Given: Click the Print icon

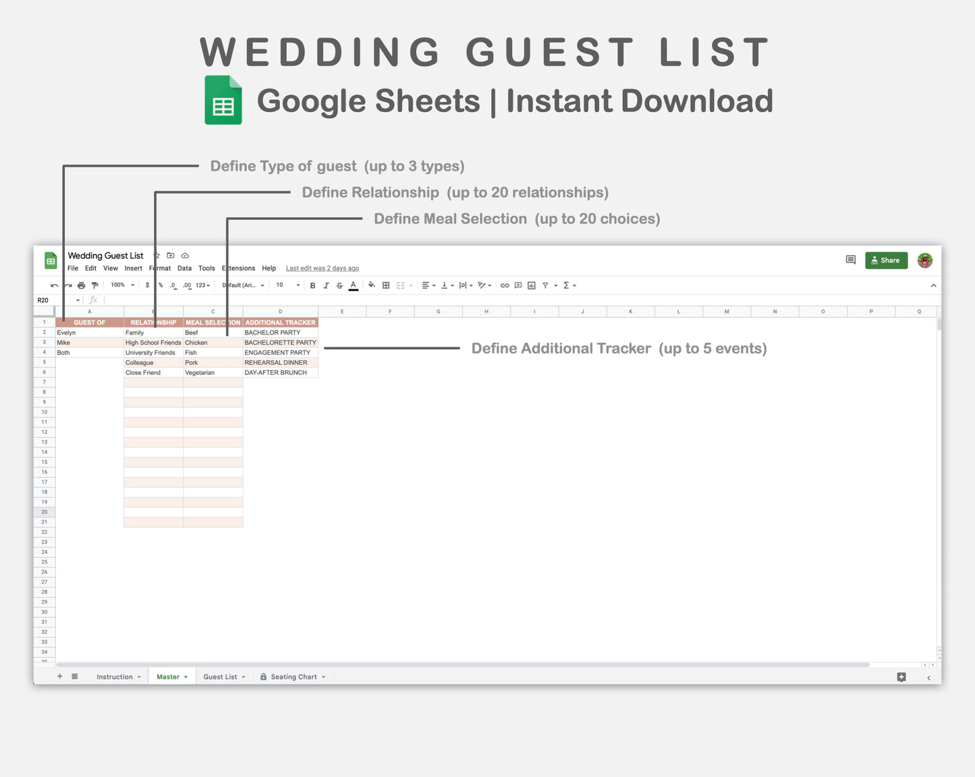Looking at the screenshot, I should click(81, 285).
